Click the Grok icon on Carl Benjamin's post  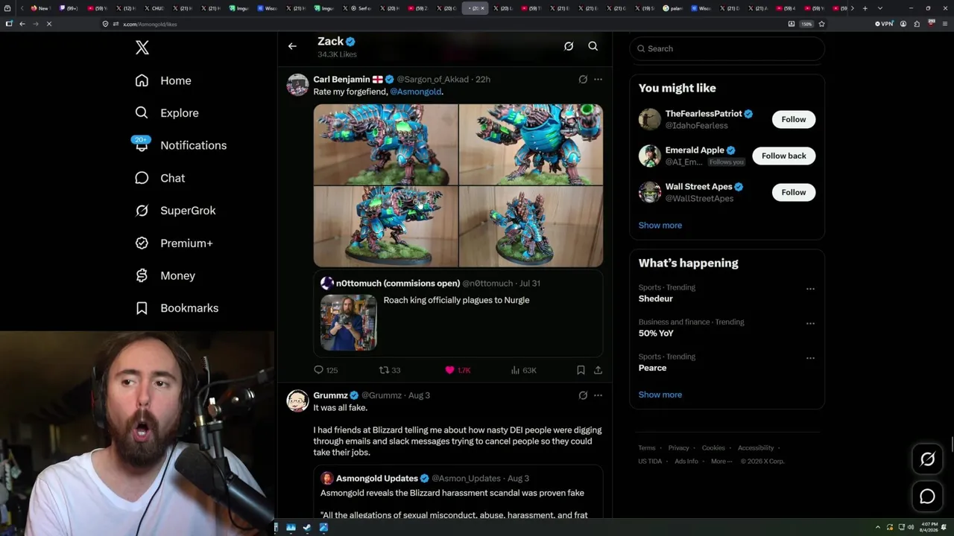[x=583, y=79]
